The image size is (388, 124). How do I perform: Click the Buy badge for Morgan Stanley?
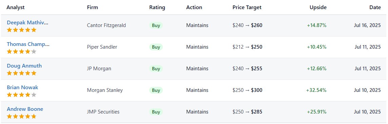point(156,90)
